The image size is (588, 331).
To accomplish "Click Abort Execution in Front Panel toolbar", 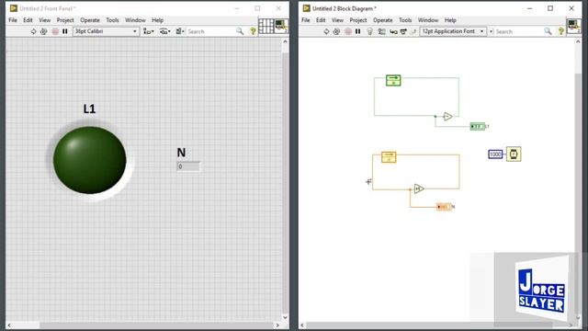I will (55, 31).
